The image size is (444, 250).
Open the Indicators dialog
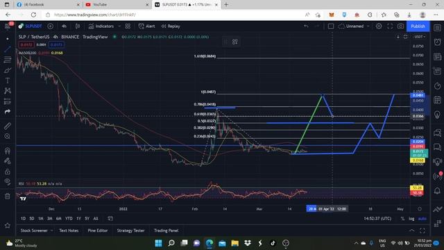point(101,26)
